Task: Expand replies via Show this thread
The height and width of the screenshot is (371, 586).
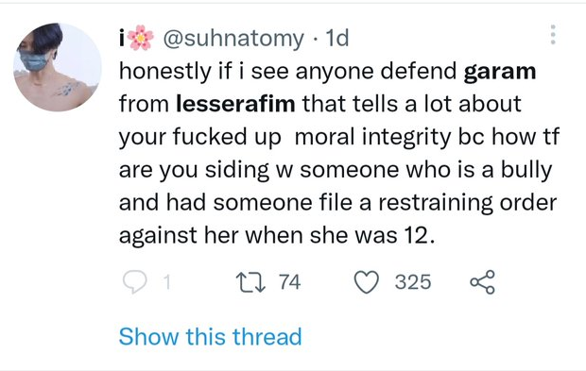Action: [211, 337]
